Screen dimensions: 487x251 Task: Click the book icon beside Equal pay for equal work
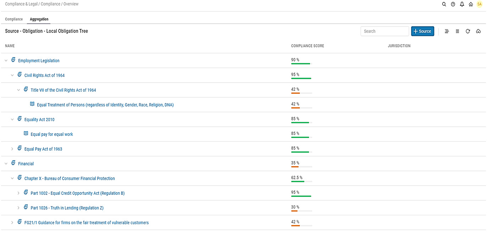(x=26, y=133)
